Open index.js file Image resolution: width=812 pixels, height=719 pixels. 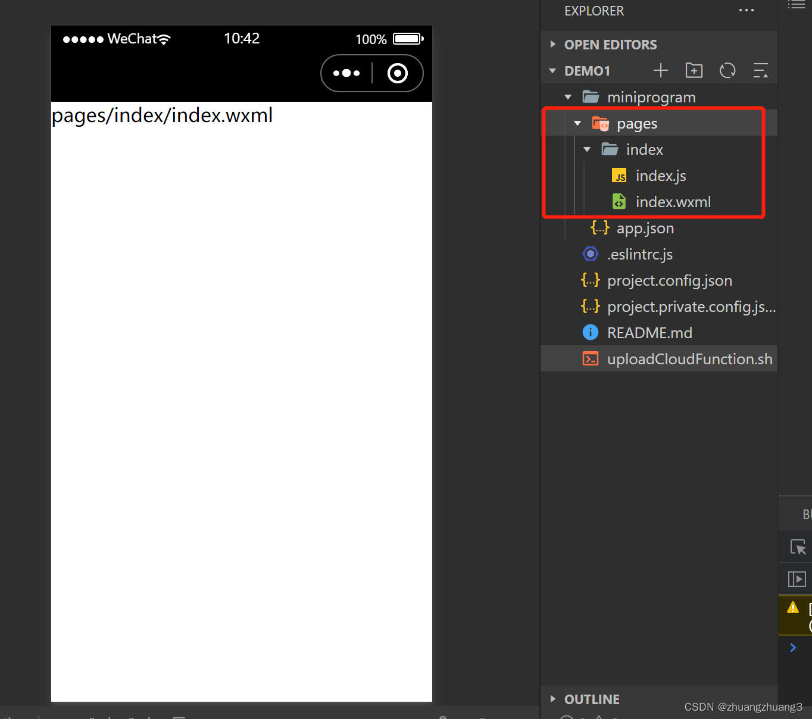[660, 176]
